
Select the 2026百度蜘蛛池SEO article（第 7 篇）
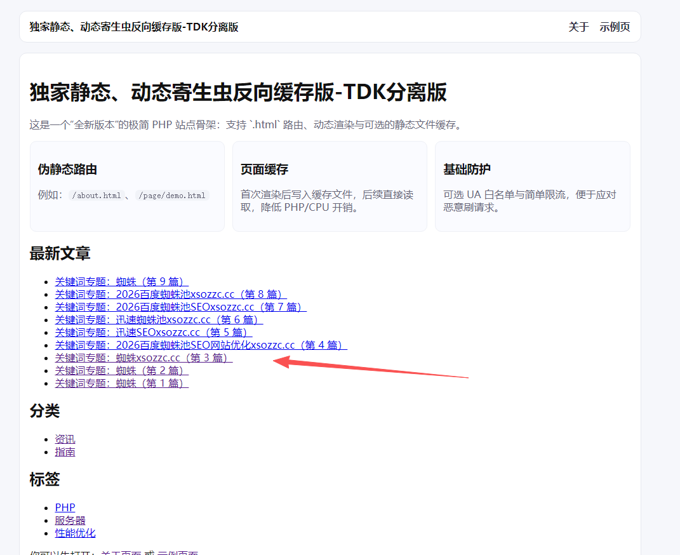pos(180,307)
